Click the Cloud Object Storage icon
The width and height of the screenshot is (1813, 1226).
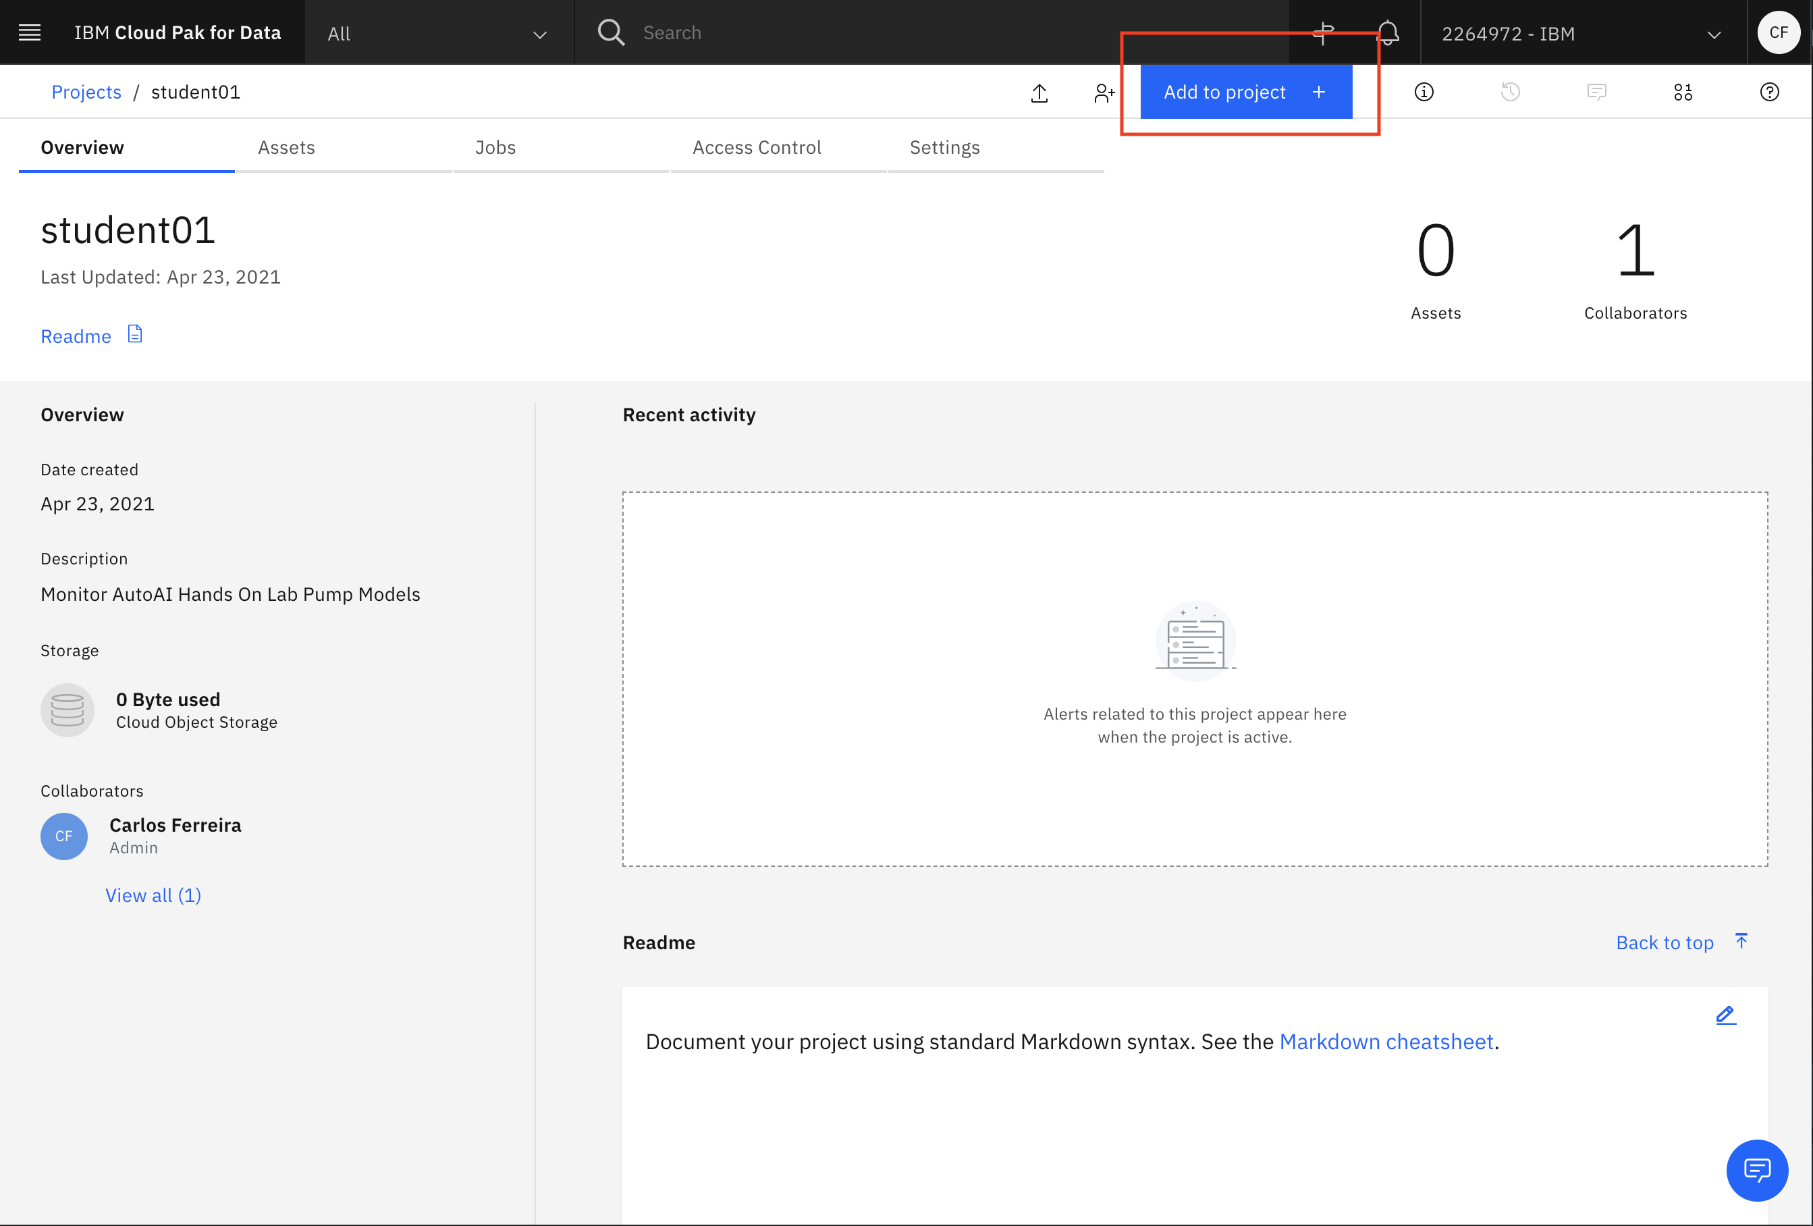coord(67,710)
